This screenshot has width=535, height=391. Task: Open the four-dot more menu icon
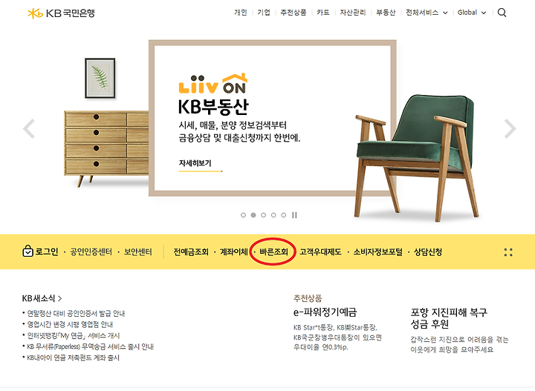click(508, 252)
